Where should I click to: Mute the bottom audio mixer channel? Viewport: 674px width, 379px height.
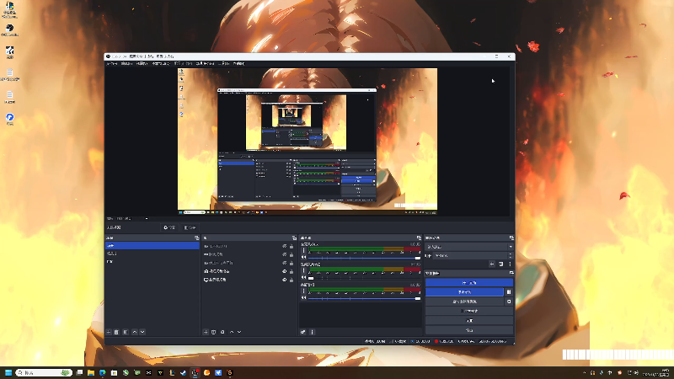pos(304,298)
